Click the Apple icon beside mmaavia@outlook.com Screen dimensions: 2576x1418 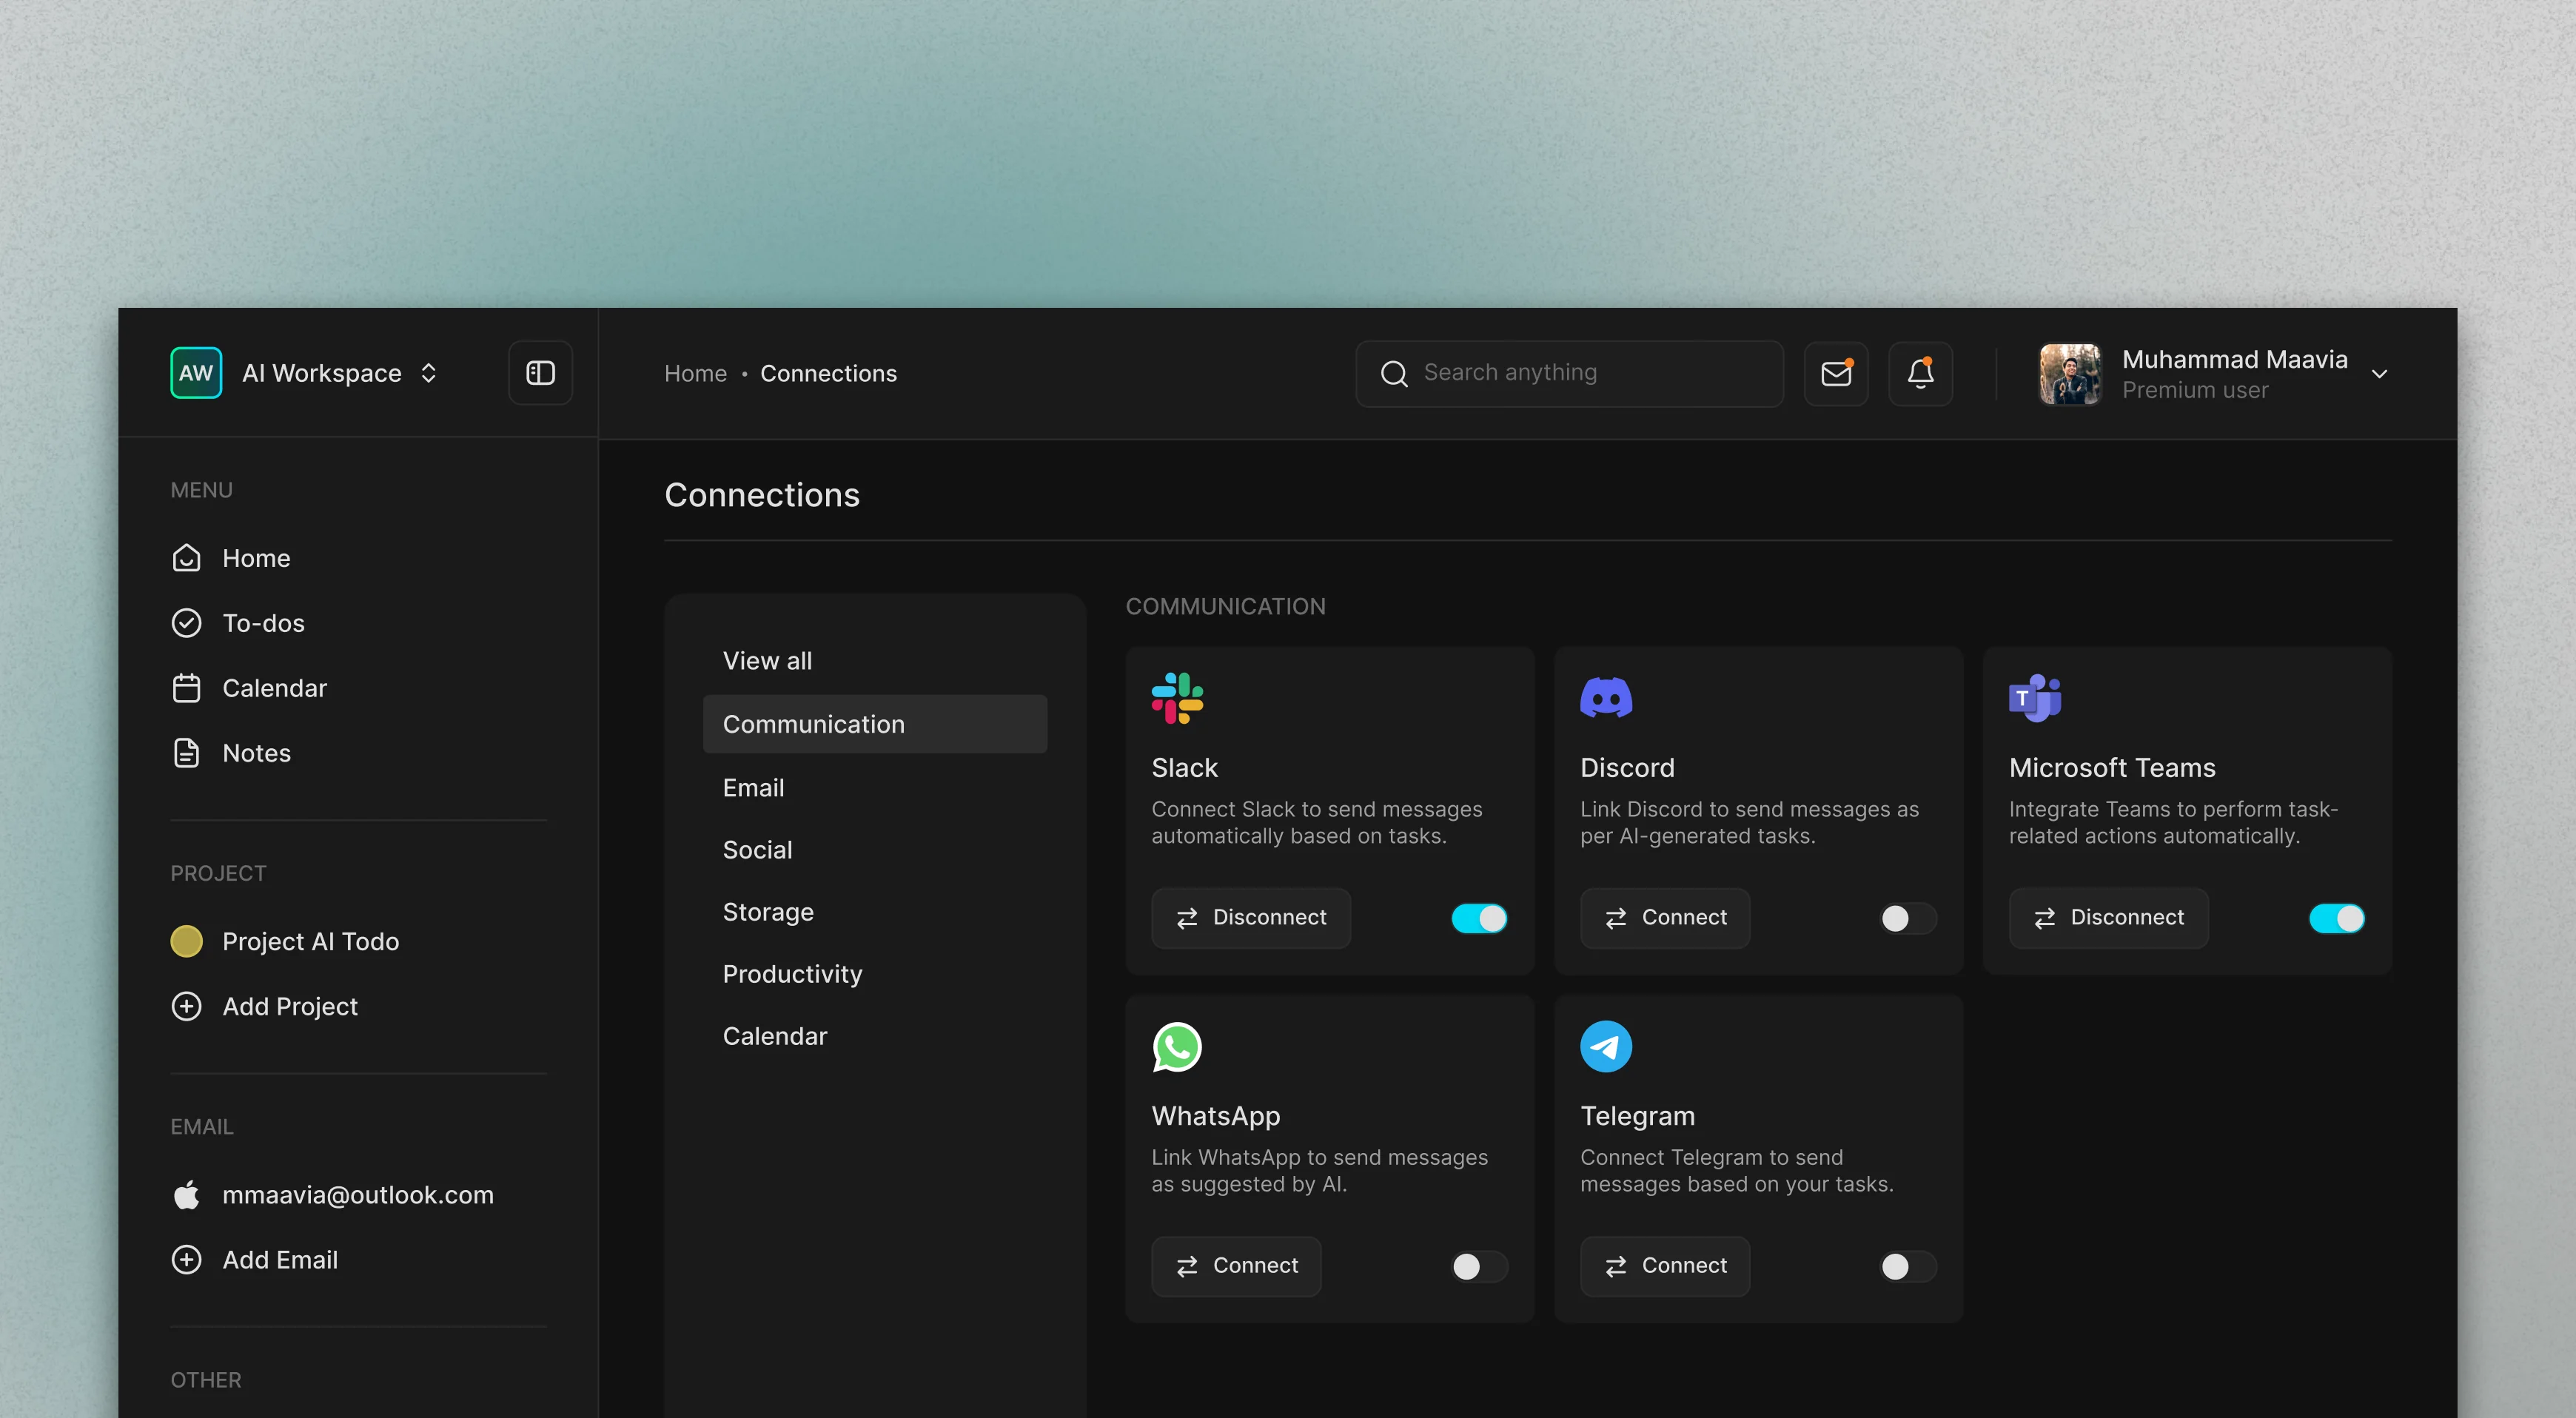click(186, 1195)
